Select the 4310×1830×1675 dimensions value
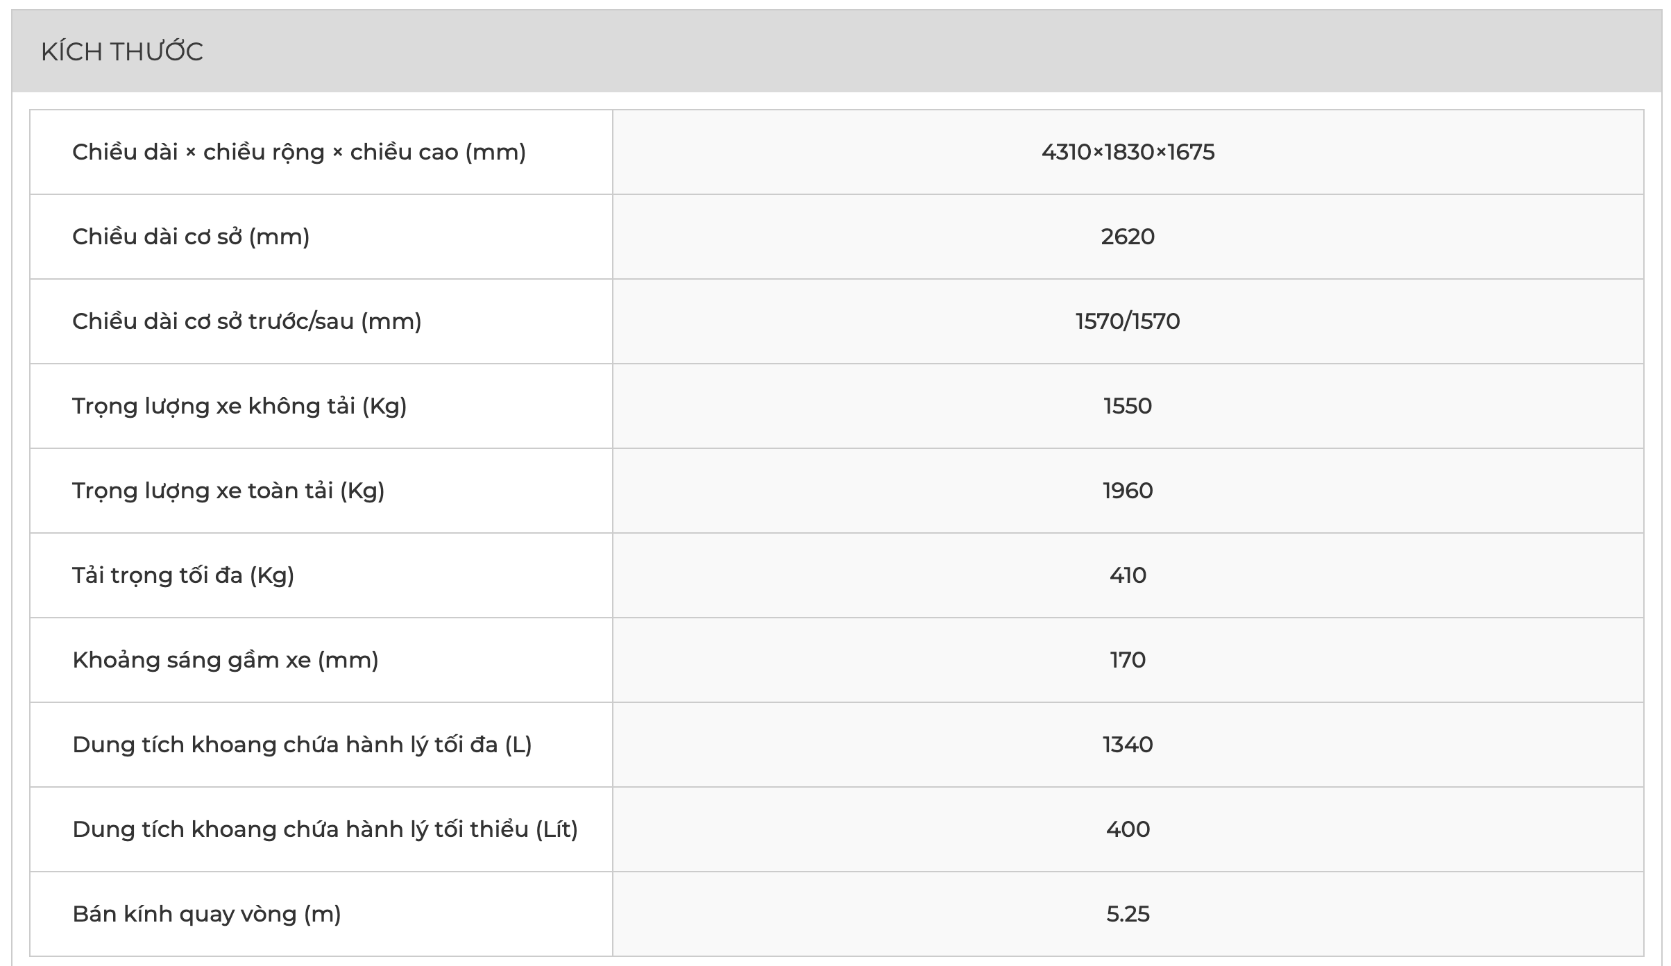 (1128, 152)
